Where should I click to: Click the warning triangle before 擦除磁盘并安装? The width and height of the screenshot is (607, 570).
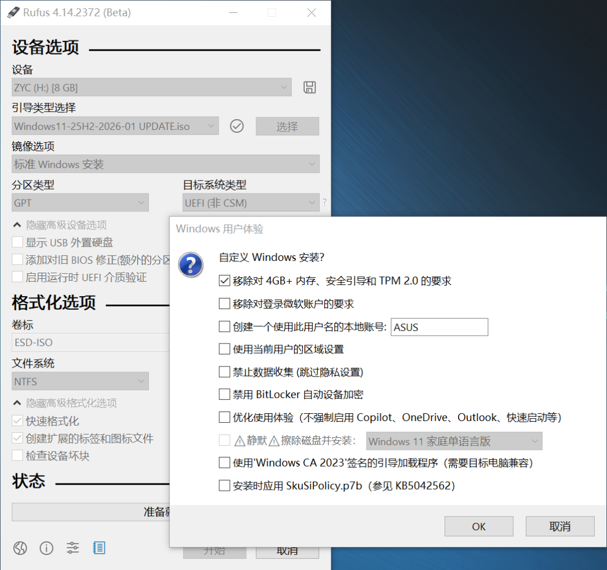[274, 441]
